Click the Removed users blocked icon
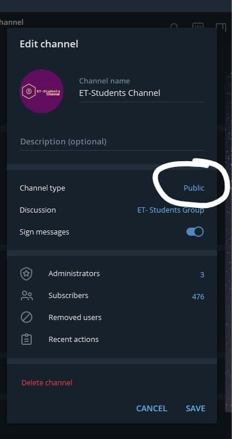The width and height of the screenshot is (232, 439). [27, 318]
